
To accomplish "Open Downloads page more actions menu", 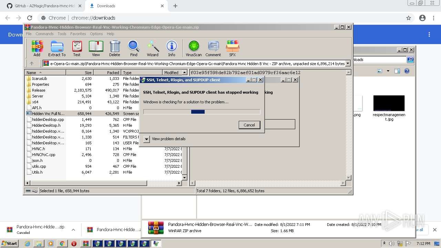I will 429,34.
